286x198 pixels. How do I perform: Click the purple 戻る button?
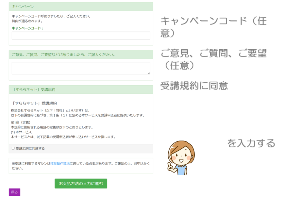coord(15,192)
